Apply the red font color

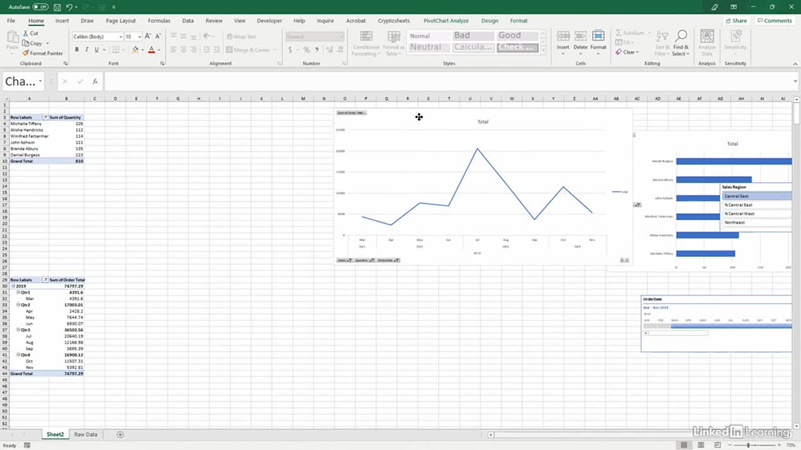(151, 49)
